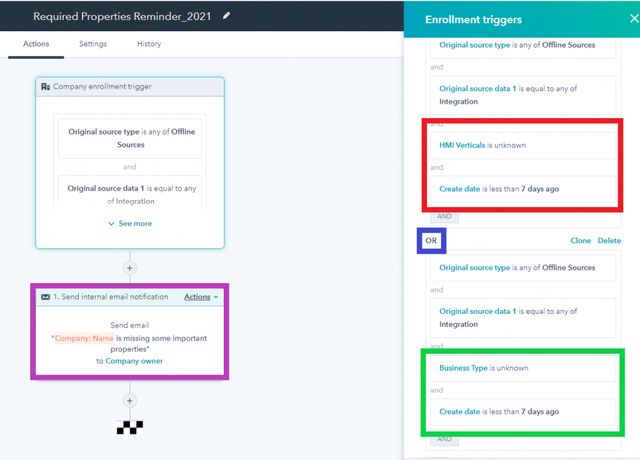
Task: Click workflow title Required Properties Reminder_2021
Action: coord(122,16)
